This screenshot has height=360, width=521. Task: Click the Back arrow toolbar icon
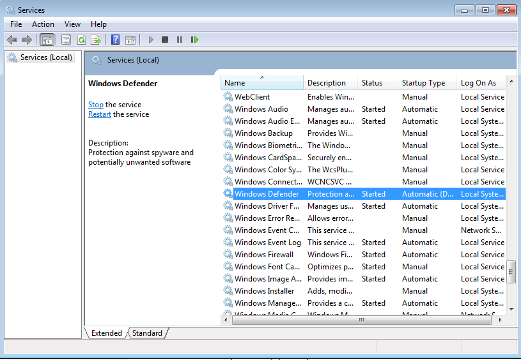(x=12, y=40)
